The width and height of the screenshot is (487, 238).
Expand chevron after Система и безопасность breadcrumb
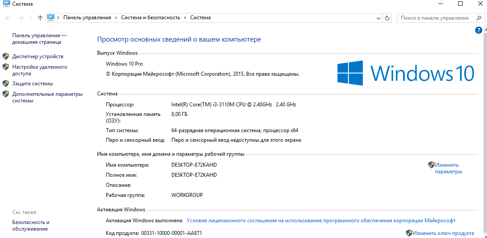click(x=185, y=17)
